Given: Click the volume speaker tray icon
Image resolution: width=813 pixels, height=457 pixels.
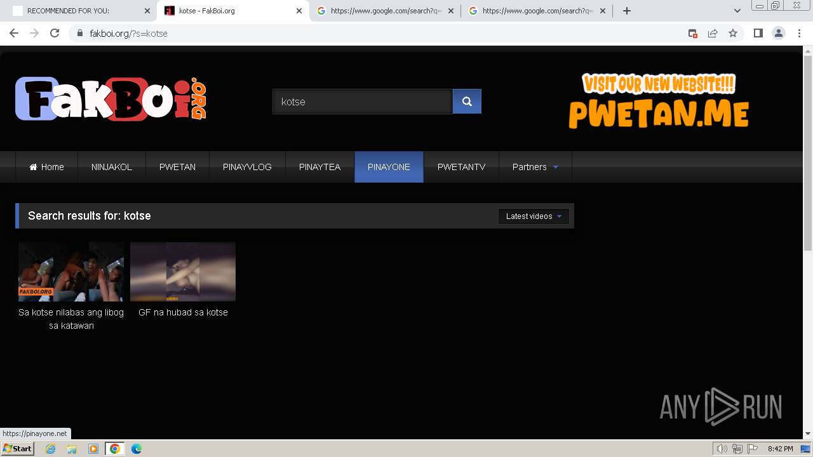Looking at the screenshot, I should point(722,449).
